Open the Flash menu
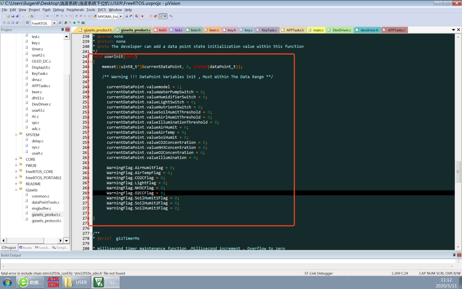The image size is (462, 289). [x=47, y=9]
